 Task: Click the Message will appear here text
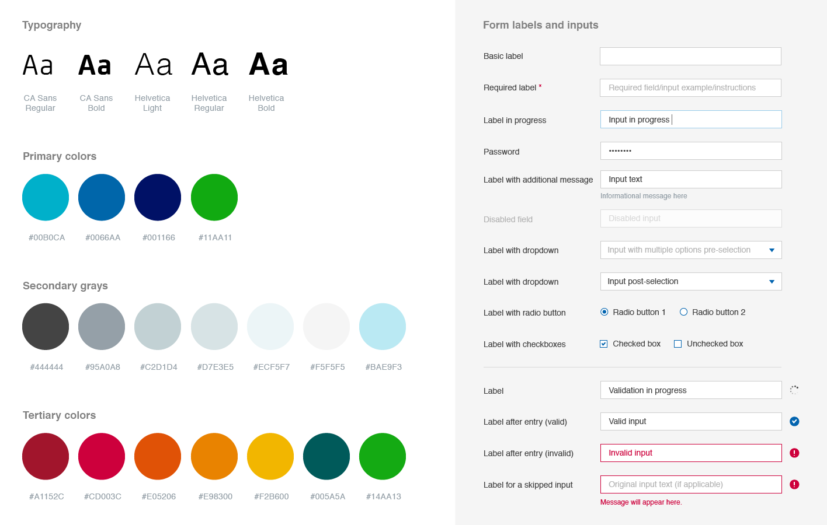[641, 502]
